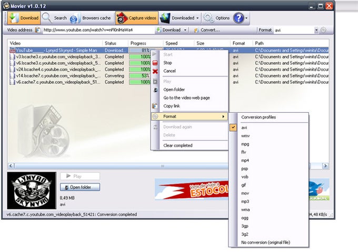
Task: Expand the address bar Download arrow
Action: pos(185,30)
